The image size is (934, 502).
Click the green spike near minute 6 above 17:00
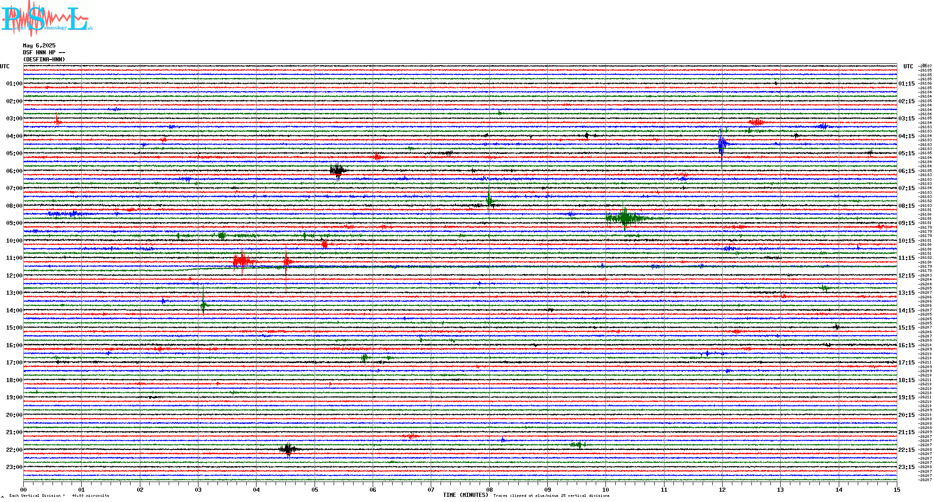pyautogui.click(x=364, y=357)
